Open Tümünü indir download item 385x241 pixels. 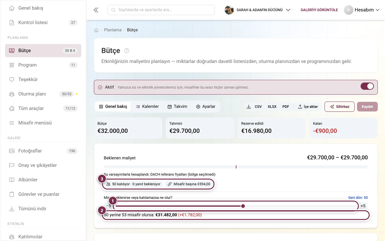tap(43, 209)
